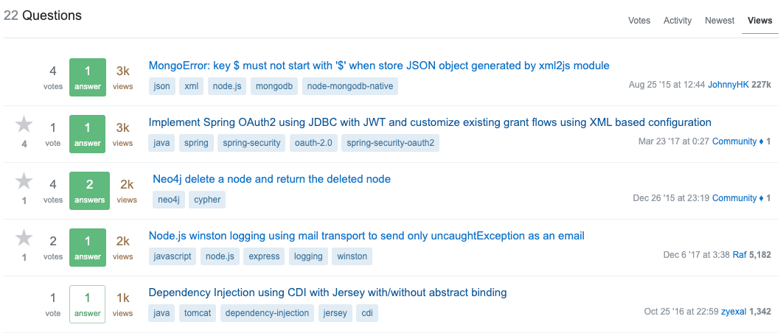Open the MongoError key $ question
783x333 pixels.
click(x=379, y=66)
